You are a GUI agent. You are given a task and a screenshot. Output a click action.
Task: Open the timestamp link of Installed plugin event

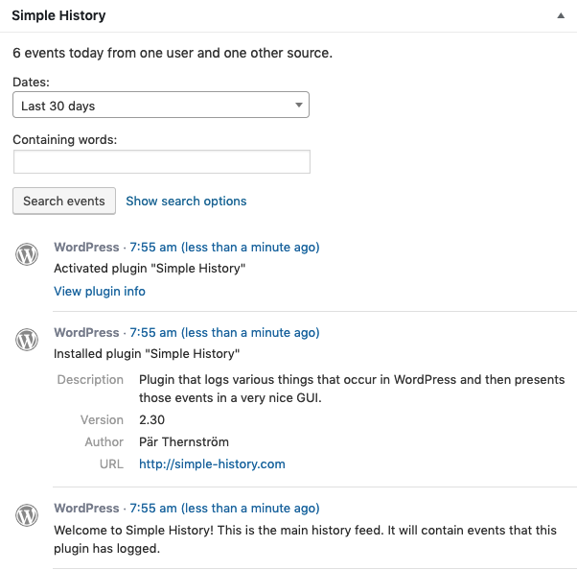point(224,333)
